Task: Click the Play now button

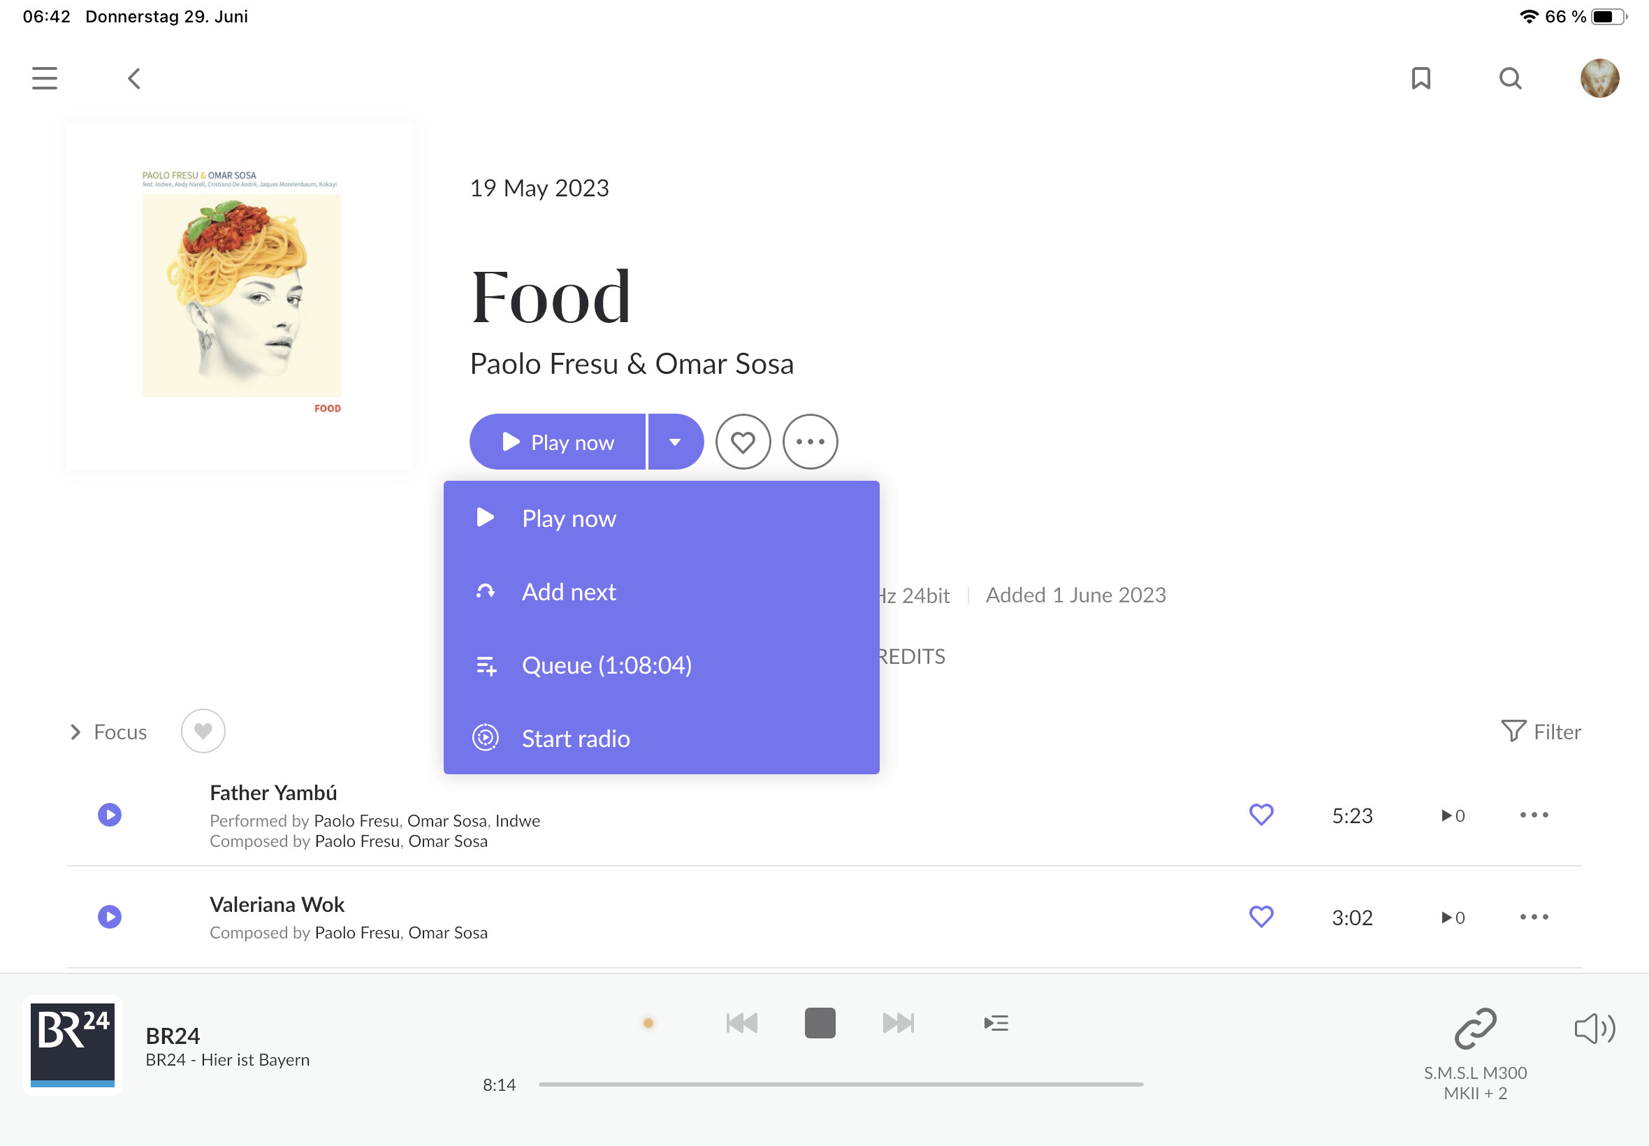Action: (x=558, y=442)
